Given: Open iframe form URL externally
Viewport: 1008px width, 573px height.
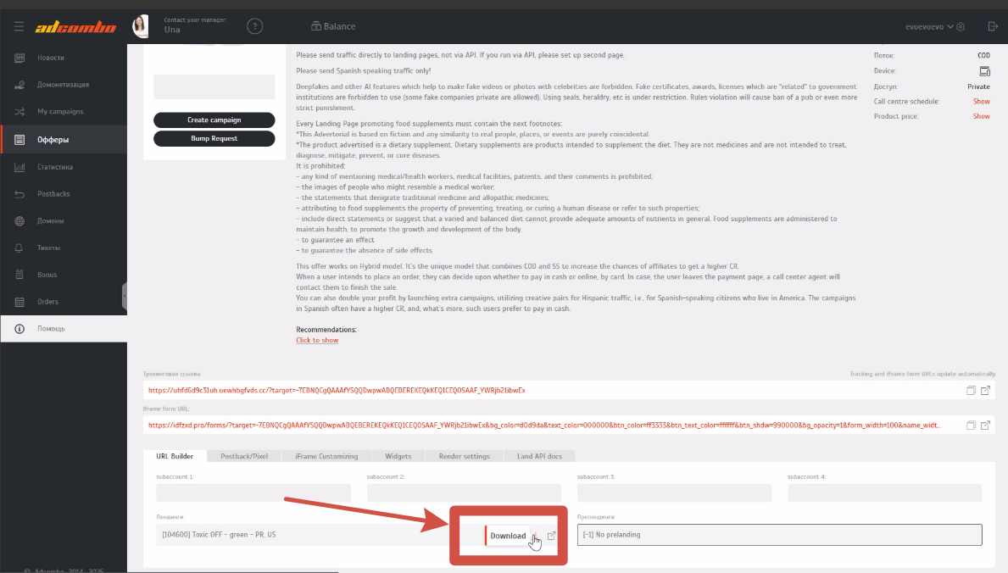Looking at the screenshot, I should coord(985,426).
